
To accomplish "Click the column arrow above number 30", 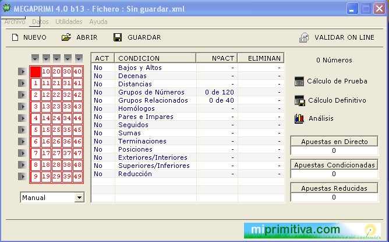I will pyautogui.click(x=68, y=58).
